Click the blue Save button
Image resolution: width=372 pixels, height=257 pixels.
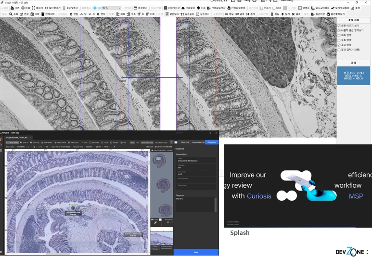pos(196,252)
